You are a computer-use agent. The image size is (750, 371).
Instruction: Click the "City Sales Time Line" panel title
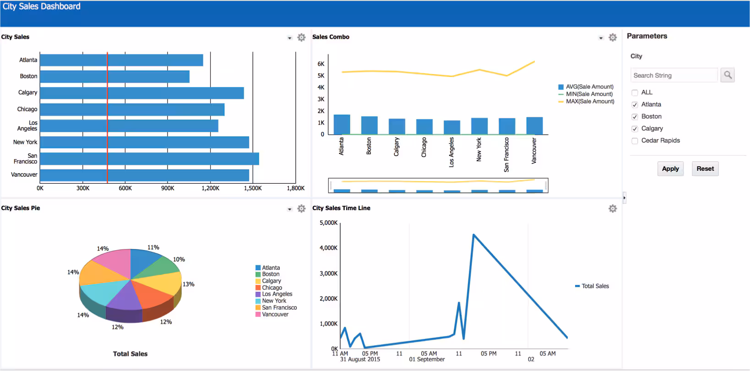coord(341,208)
